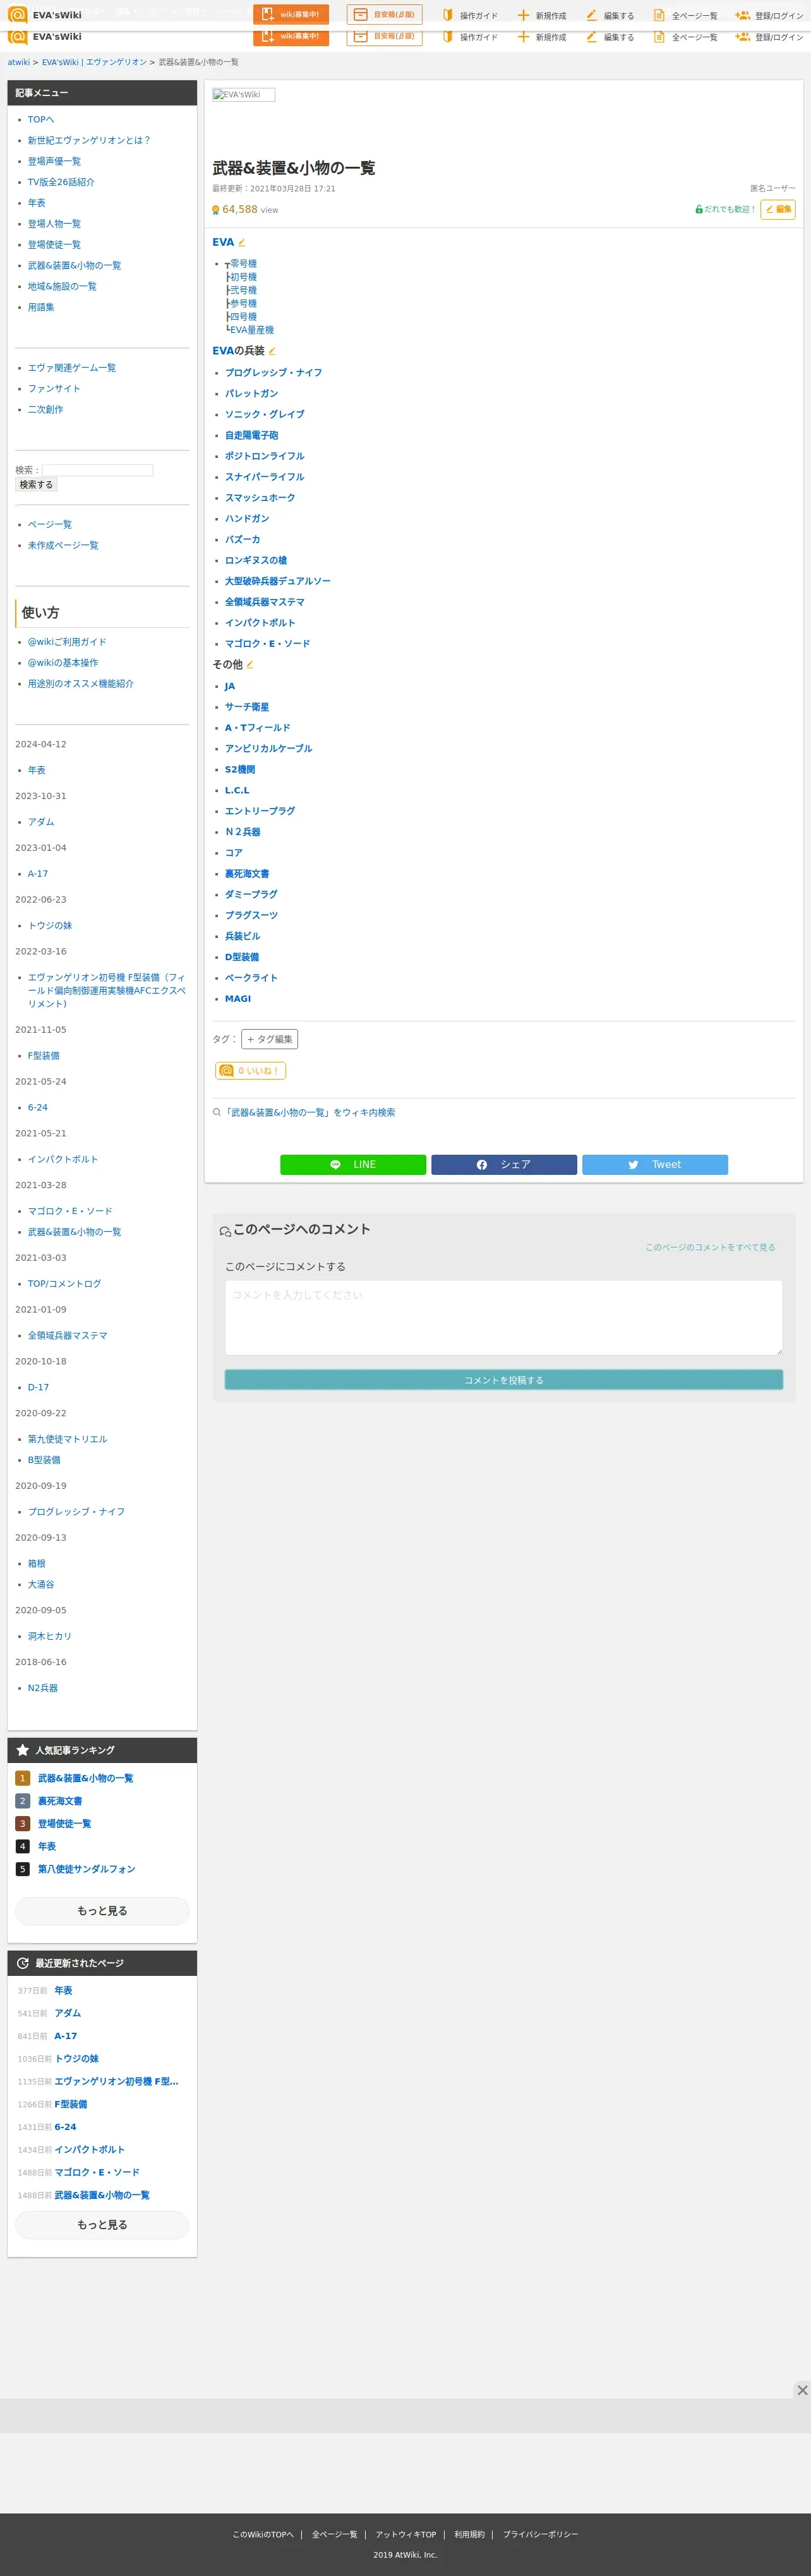This screenshot has height=2576, width=811.
Task: Click the 検索する button in sidebar
Action: [x=36, y=485]
